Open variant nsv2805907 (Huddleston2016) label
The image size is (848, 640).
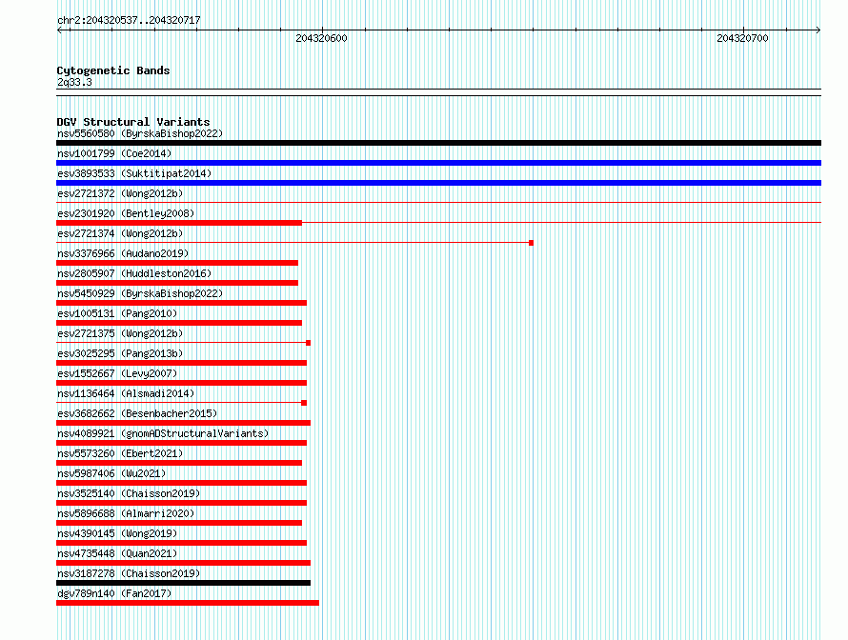tap(134, 273)
